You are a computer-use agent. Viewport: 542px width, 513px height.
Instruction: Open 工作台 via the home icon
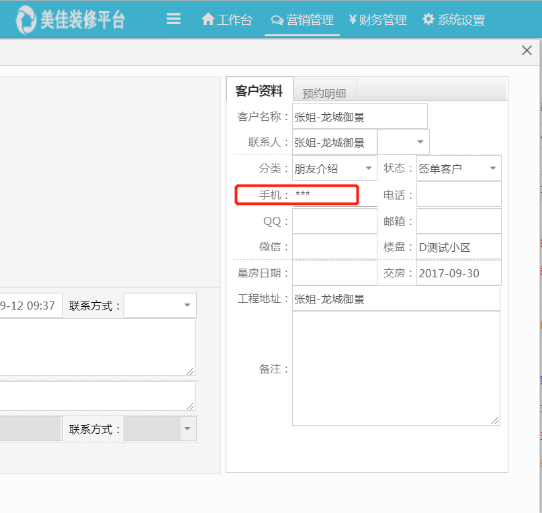pyautogui.click(x=208, y=20)
